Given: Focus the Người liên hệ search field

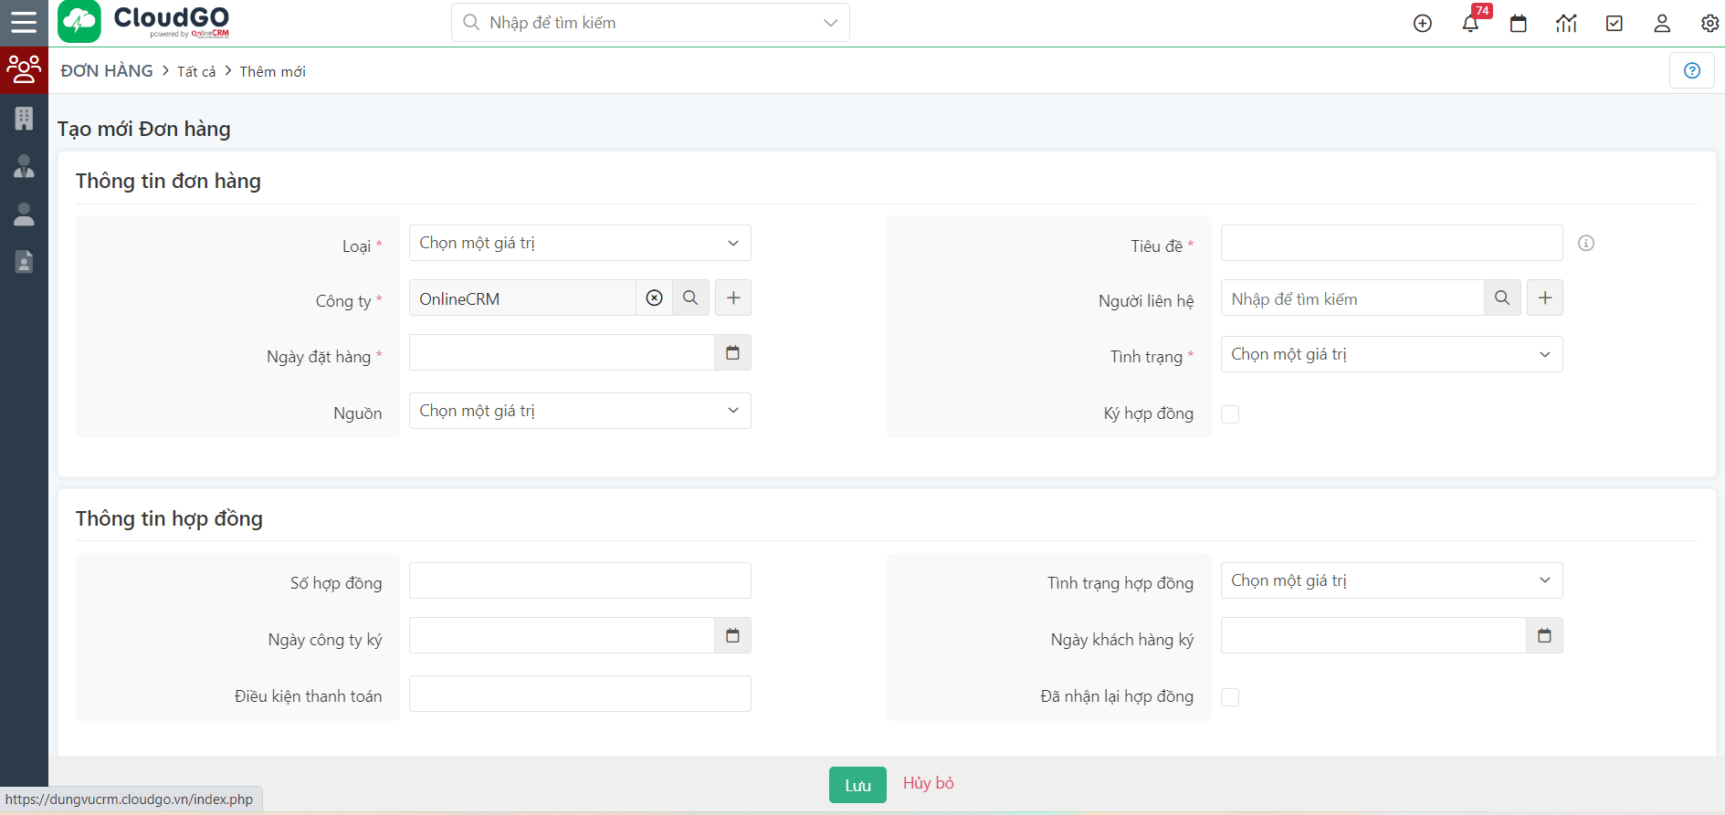Looking at the screenshot, I should (1352, 298).
